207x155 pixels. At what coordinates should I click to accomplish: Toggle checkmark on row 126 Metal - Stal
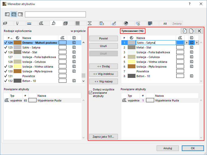6,52
